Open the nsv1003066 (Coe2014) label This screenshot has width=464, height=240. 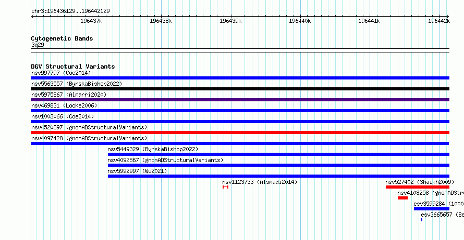pos(63,116)
